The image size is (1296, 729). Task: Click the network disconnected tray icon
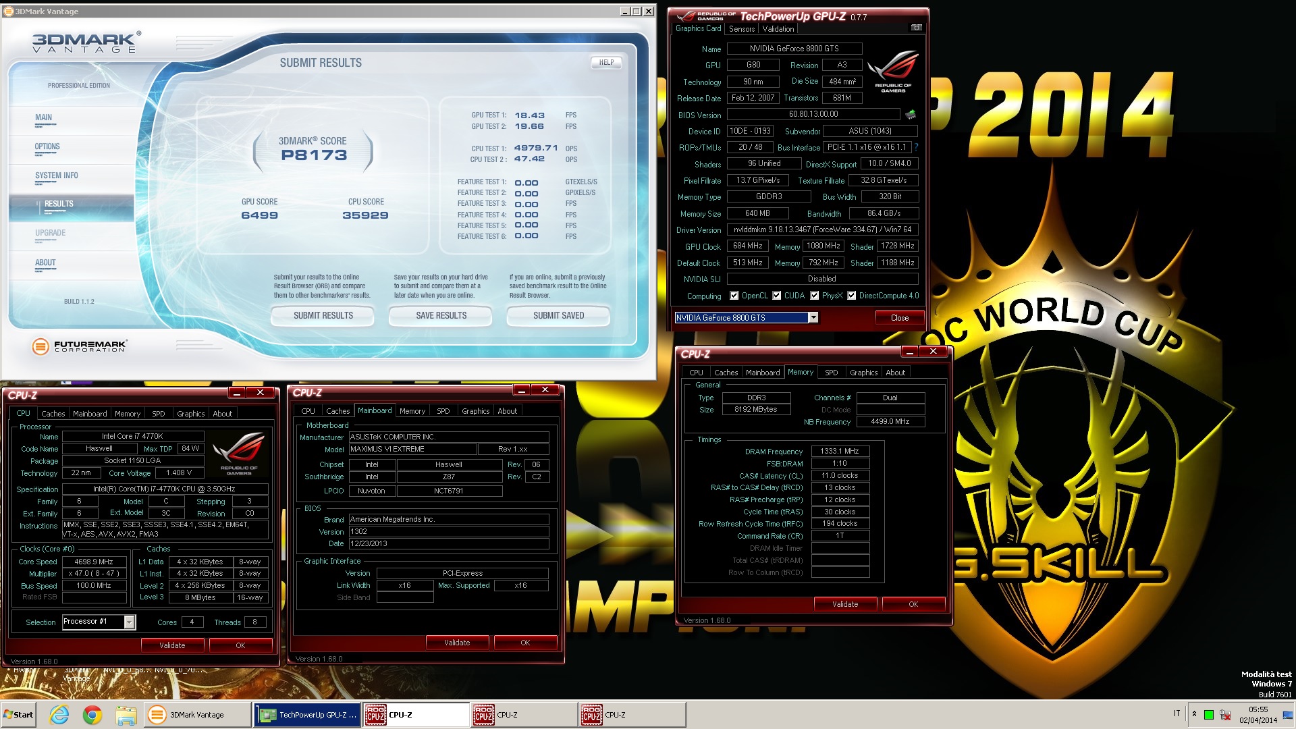[1224, 715]
